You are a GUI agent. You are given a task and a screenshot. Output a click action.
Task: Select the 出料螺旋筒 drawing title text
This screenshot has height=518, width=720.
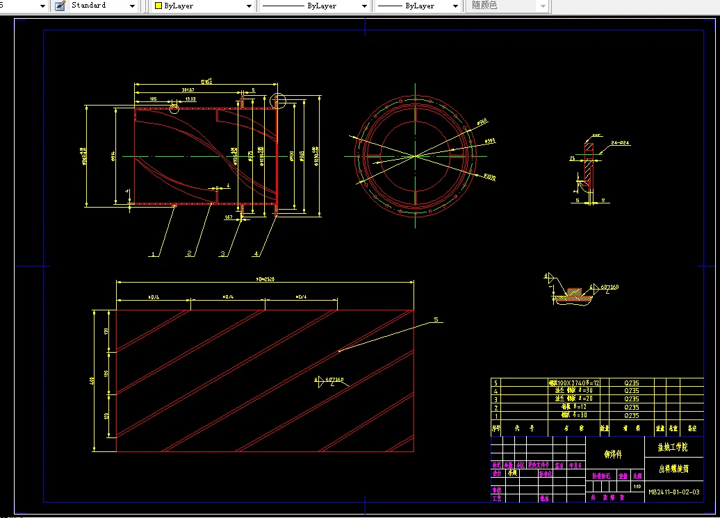click(x=673, y=469)
